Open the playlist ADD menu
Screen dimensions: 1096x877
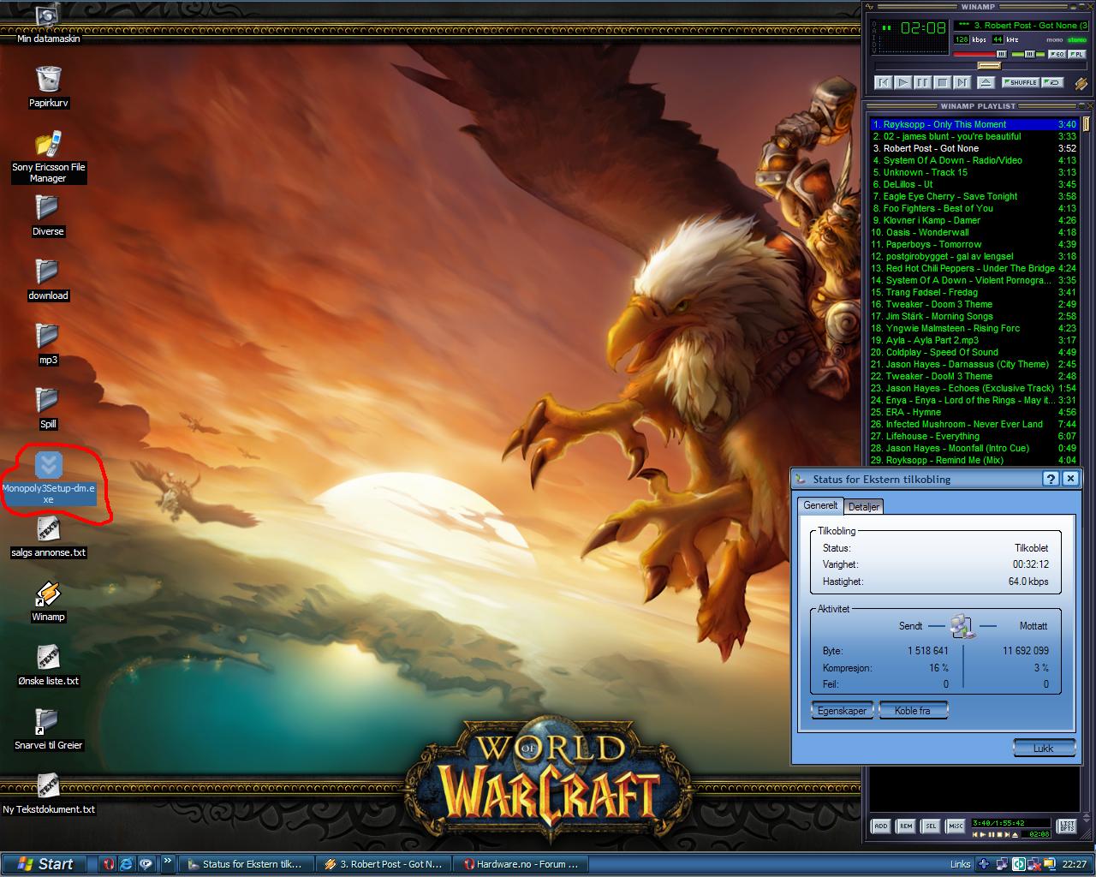pyautogui.click(x=880, y=826)
